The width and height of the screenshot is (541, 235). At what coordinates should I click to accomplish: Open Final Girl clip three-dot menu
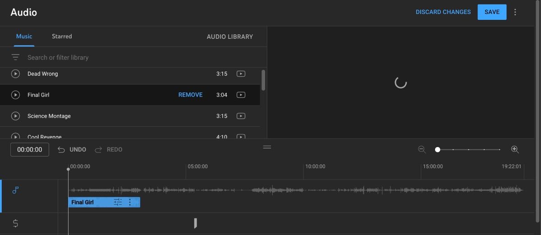pos(130,203)
